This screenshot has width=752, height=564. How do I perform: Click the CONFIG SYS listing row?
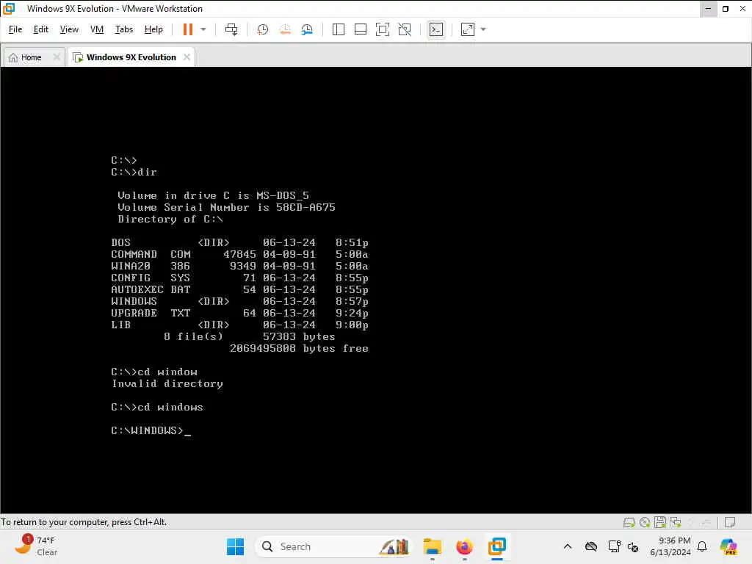point(239,278)
